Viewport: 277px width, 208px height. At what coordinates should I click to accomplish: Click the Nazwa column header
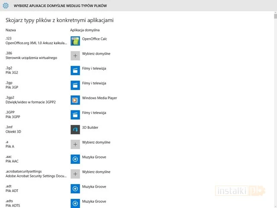(x=11, y=30)
